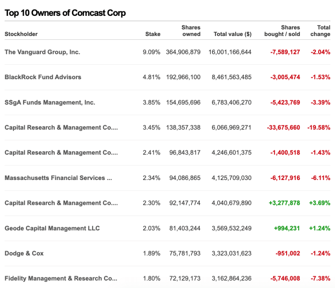Select total value 8,461,563,485
335x288 pixels.
point(232,77)
